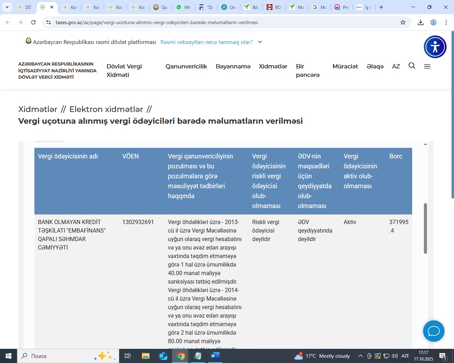Open the live chat bubble

[x=433, y=331]
